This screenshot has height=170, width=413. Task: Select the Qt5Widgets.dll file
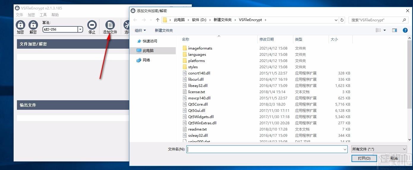(201, 117)
